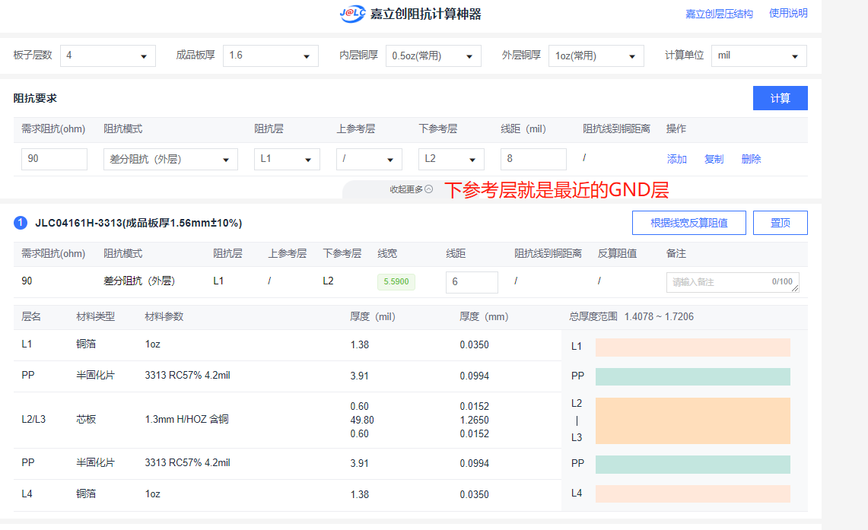Viewport: 868px width, 530px height.
Task: Click the 删除 action link
Action: [751, 160]
